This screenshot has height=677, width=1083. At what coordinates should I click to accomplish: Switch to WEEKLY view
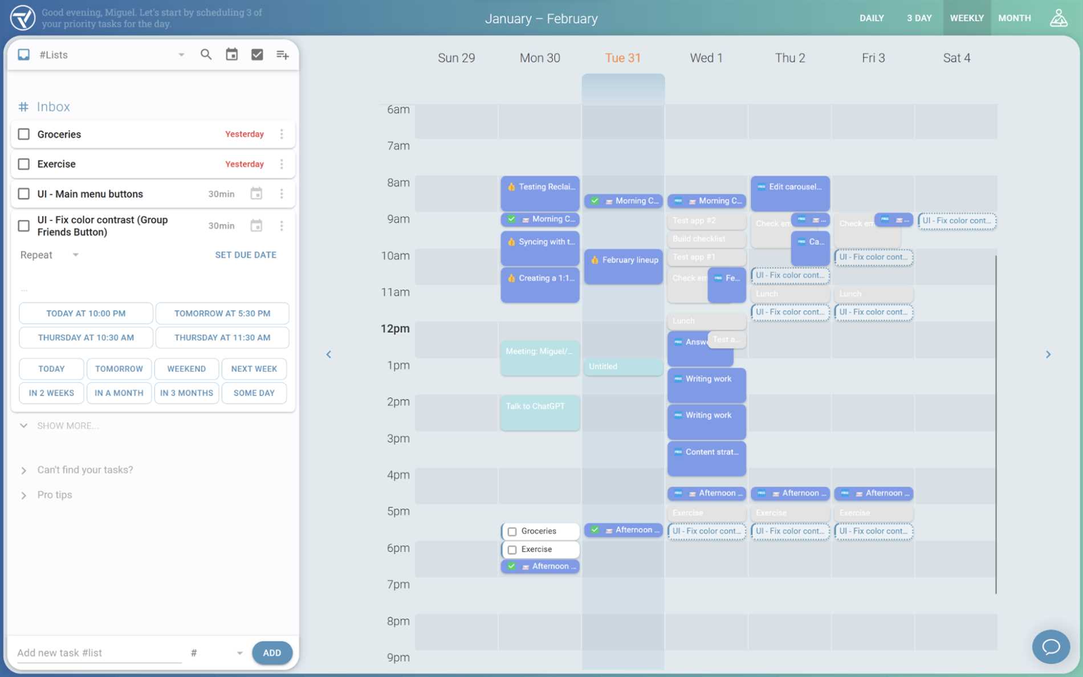pos(967,18)
